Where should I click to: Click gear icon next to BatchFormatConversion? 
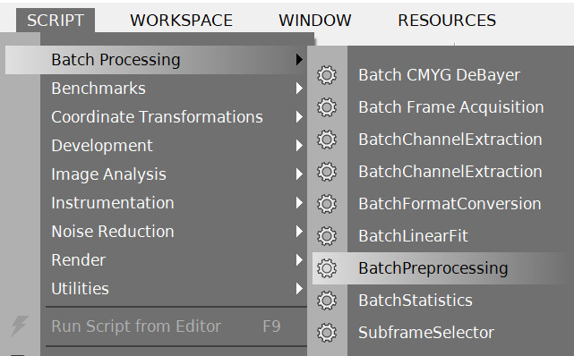(x=327, y=204)
